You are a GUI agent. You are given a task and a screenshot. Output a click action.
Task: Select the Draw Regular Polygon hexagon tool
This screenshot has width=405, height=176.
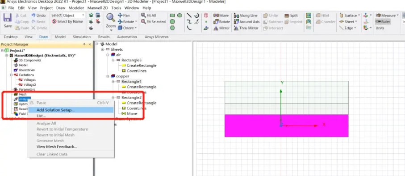pos(172,28)
